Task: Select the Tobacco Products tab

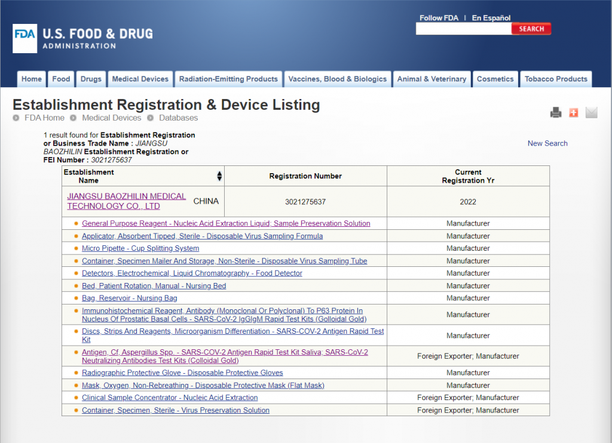Action: (x=556, y=79)
